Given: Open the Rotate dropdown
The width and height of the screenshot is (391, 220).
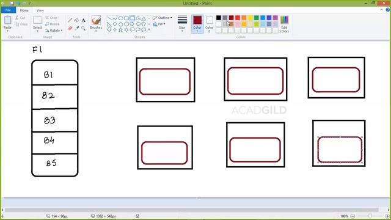Looking at the screenshot, I should [54, 30].
